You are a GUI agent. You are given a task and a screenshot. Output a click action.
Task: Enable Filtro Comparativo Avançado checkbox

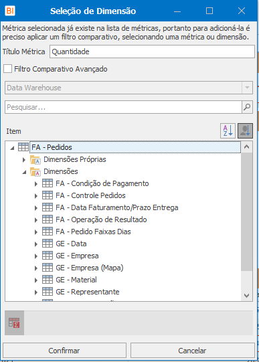click(7, 69)
